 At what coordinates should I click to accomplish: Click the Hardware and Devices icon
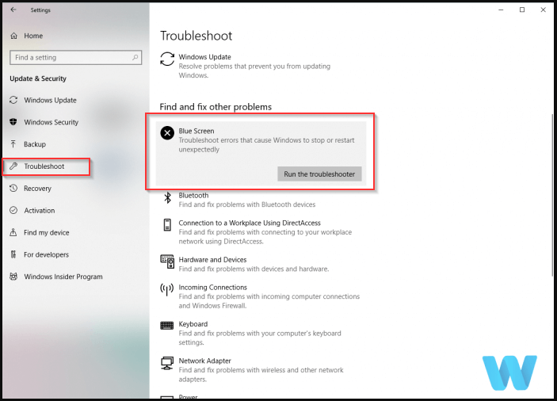click(x=167, y=262)
